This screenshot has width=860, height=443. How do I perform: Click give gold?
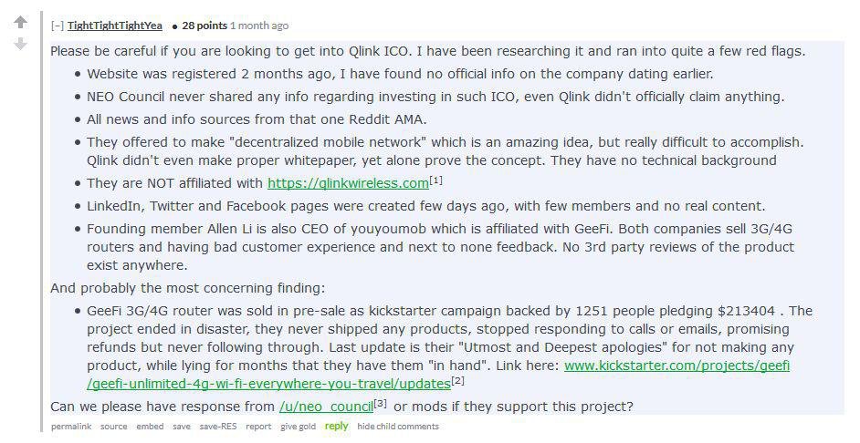point(298,427)
